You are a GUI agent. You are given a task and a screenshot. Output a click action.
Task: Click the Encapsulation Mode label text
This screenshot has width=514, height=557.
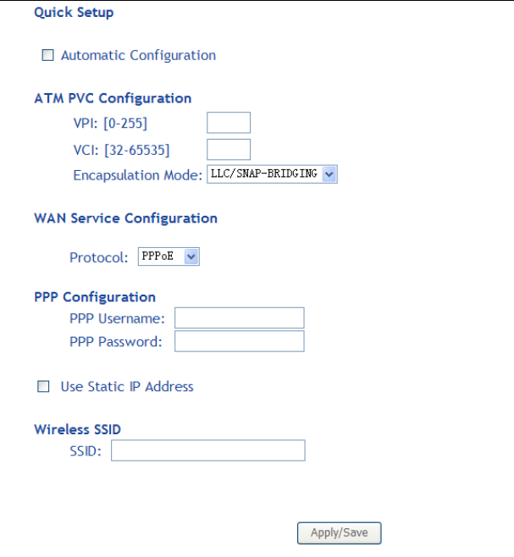(x=138, y=175)
